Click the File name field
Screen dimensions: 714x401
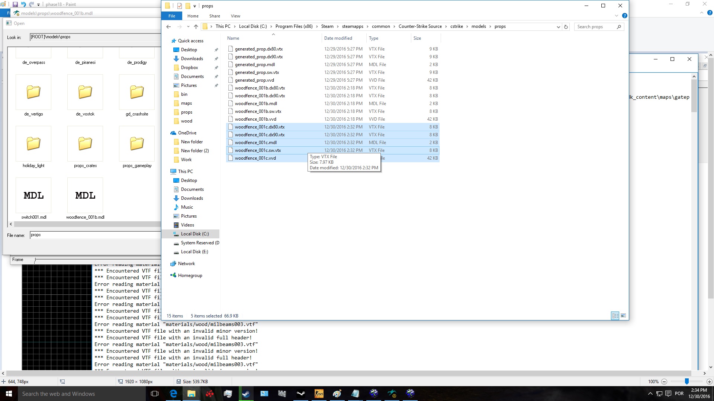(95, 235)
